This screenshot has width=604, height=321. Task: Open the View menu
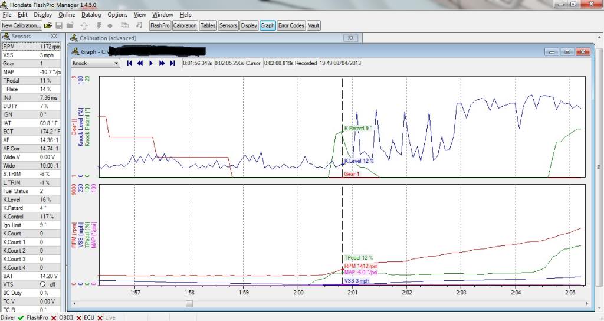140,15
